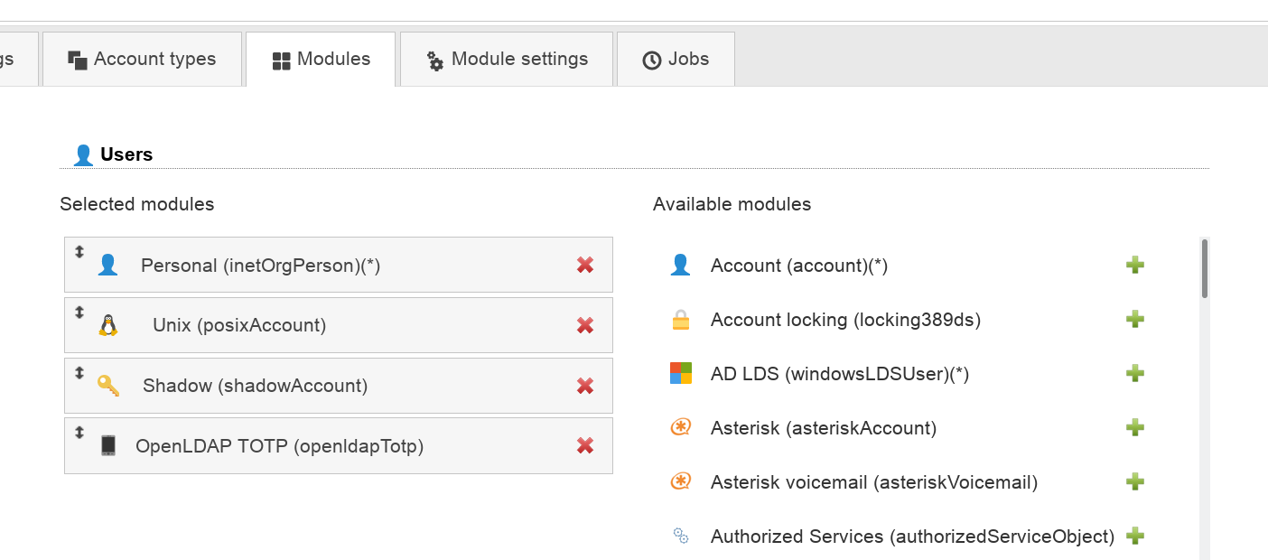The image size is (1268, 560).
Task: Remove the Personal (inetOrgPerson) module
Action: click(585, 265)
